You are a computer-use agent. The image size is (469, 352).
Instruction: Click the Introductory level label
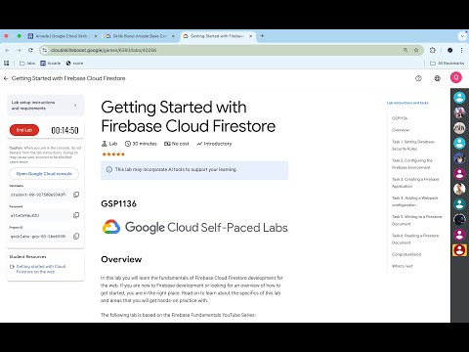214,144
